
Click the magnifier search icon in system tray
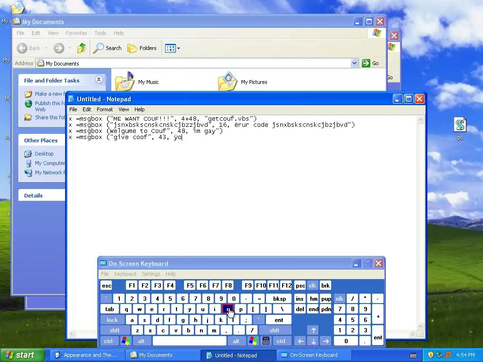click(448, 355)
